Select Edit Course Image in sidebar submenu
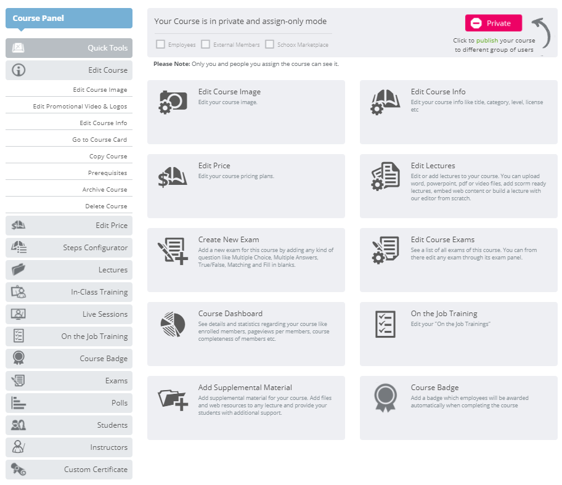562x485 pixels. pyautogui.click(x=100, y=89)
